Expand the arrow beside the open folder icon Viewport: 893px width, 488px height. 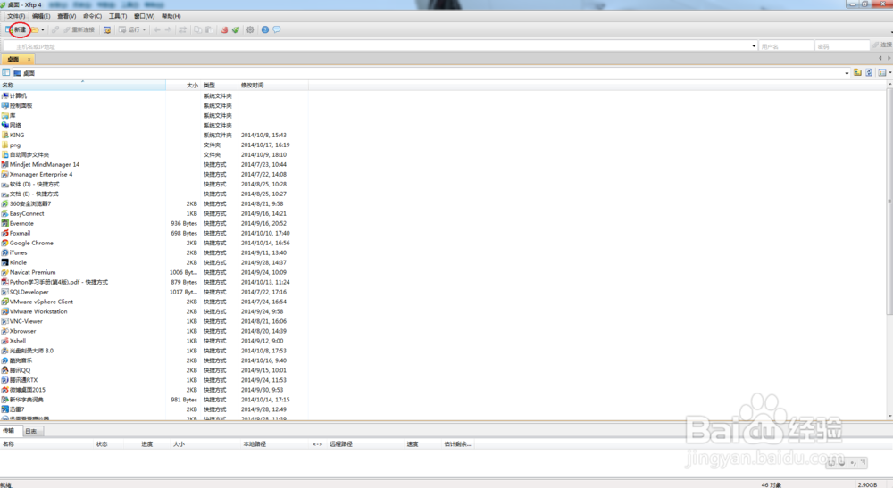point(43,30)
